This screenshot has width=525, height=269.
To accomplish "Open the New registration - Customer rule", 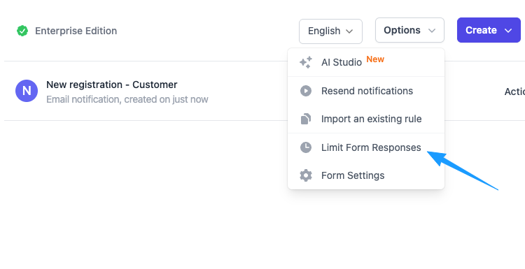I will 112,85.
